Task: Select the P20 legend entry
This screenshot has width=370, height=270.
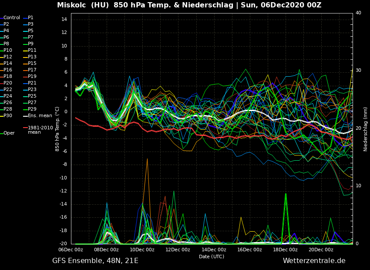Action: [8, 83]
